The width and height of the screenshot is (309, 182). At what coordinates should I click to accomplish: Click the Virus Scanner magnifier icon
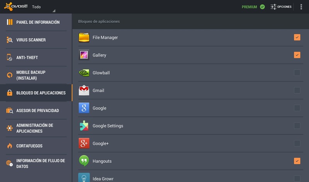pos(9,40)
